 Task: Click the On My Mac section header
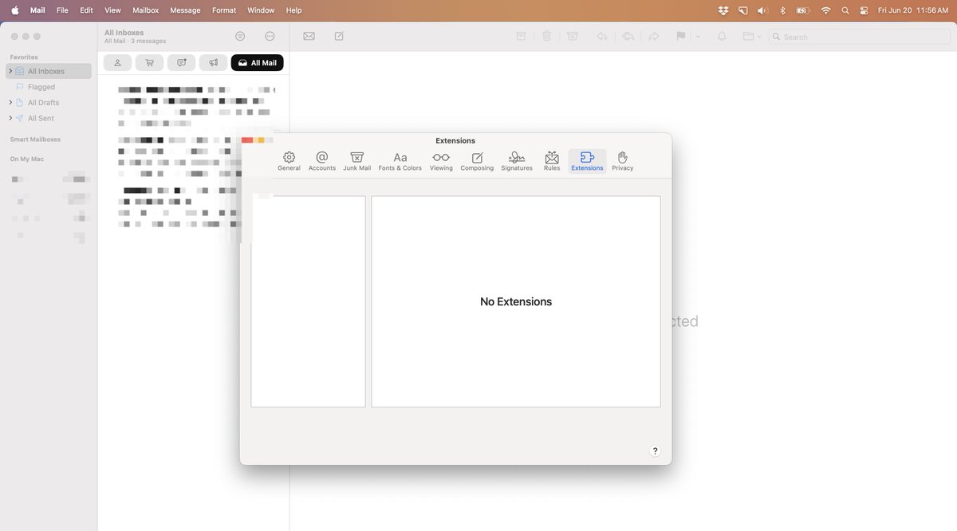coord(27,159)
